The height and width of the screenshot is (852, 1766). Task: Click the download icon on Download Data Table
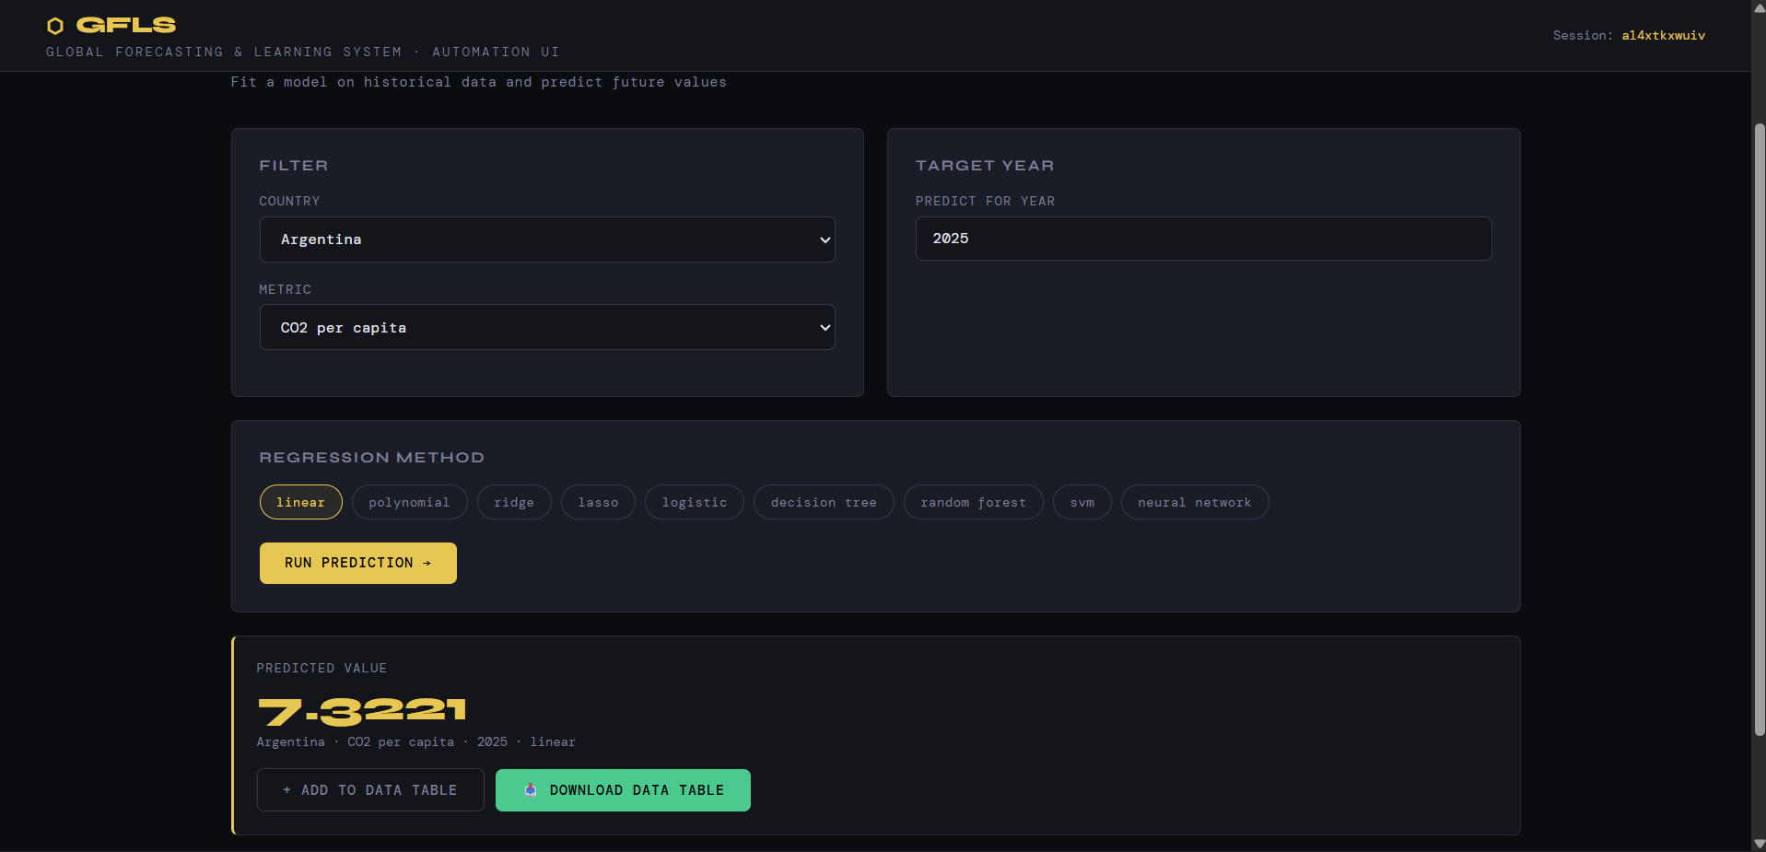tap(531, 790)
